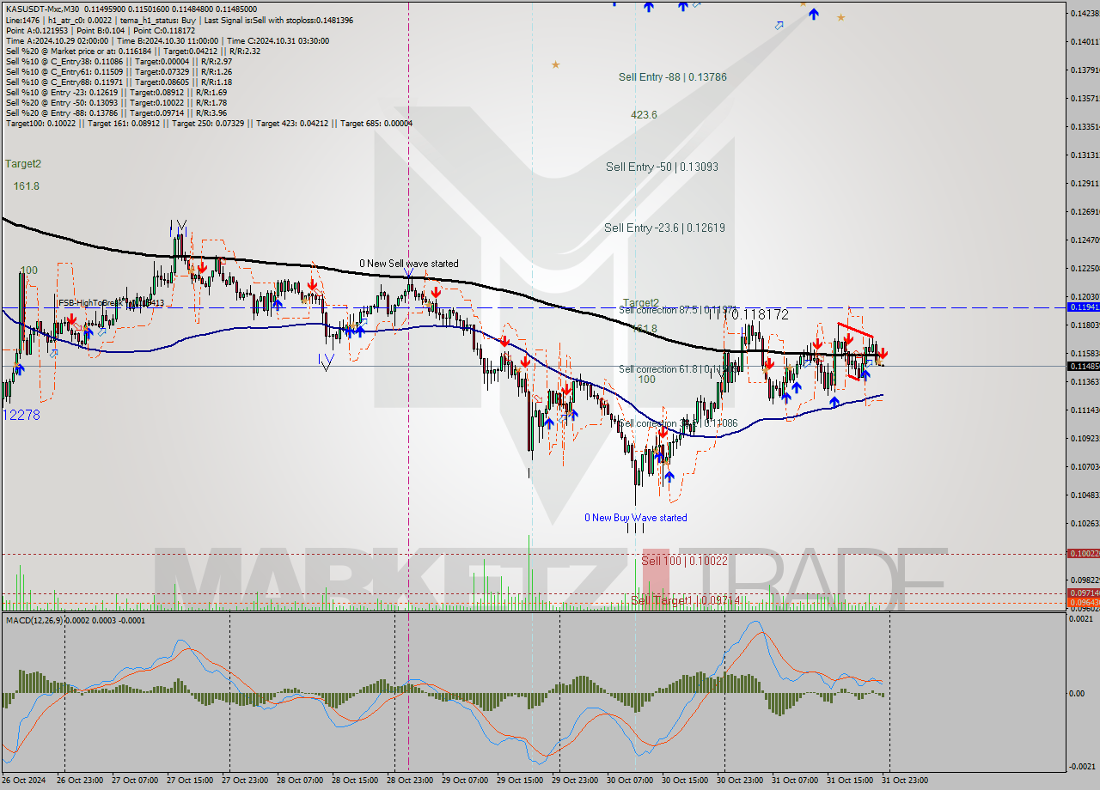Click the green 'Target2' label at left edge
1100x790 pixels.
tap(23, 163)
